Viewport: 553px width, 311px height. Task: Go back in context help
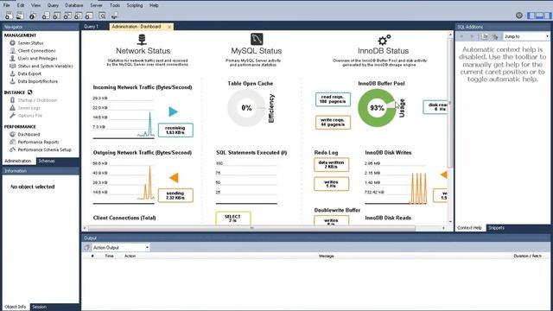point(461,36)
